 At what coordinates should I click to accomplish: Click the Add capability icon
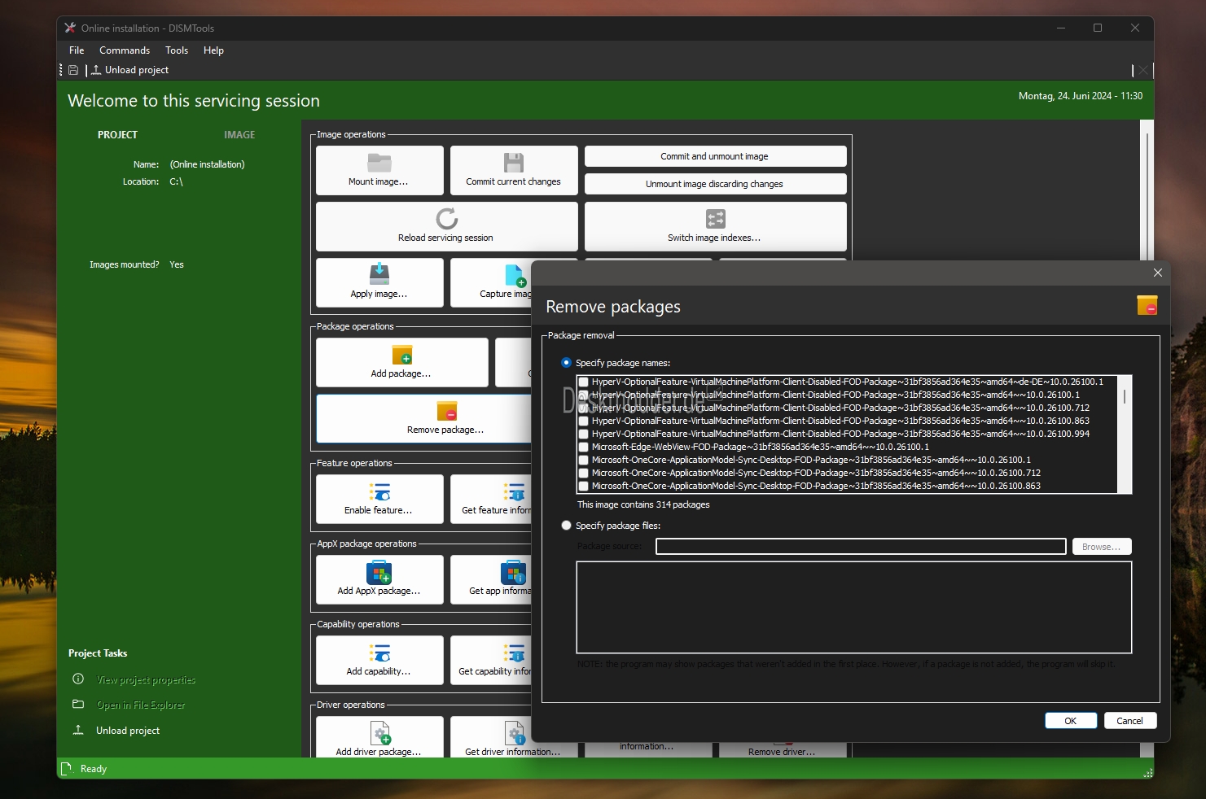[x=379, y=653]
